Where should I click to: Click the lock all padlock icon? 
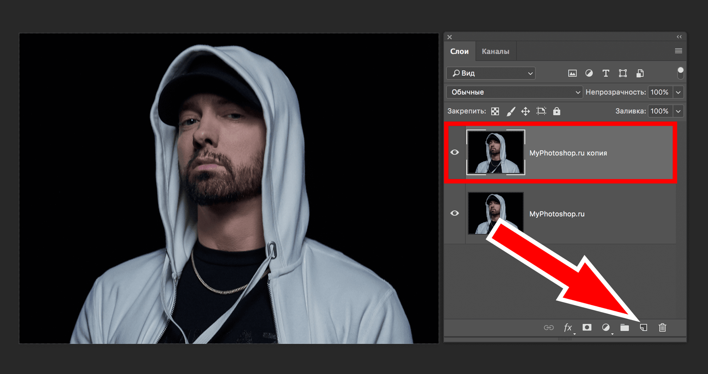pyautogui.click(x=557, y=112)
